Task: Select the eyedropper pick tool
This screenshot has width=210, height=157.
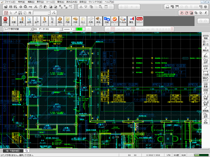Action: tap(15, 13)
